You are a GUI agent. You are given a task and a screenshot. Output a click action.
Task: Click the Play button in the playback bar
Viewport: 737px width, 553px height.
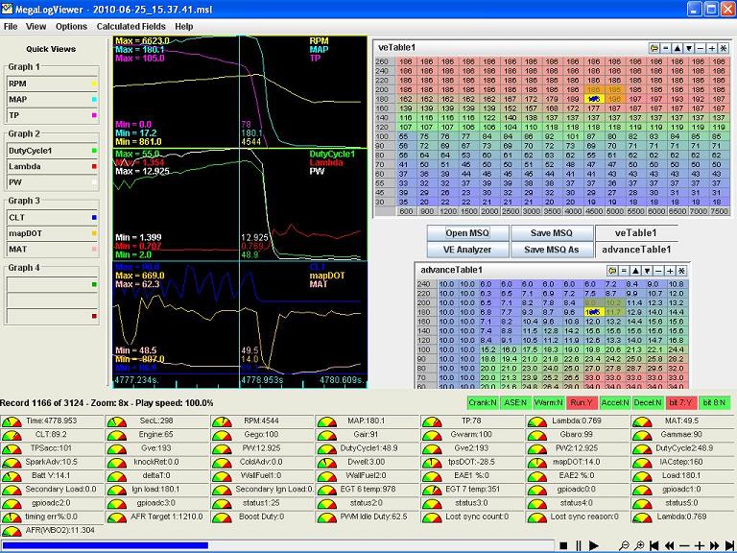tap(594, 545)
